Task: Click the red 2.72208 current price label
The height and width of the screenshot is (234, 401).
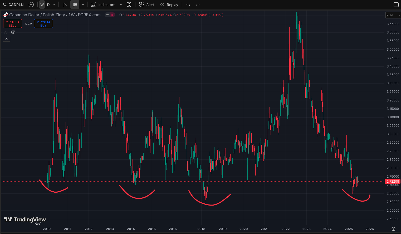Action: tap(393, 181)
